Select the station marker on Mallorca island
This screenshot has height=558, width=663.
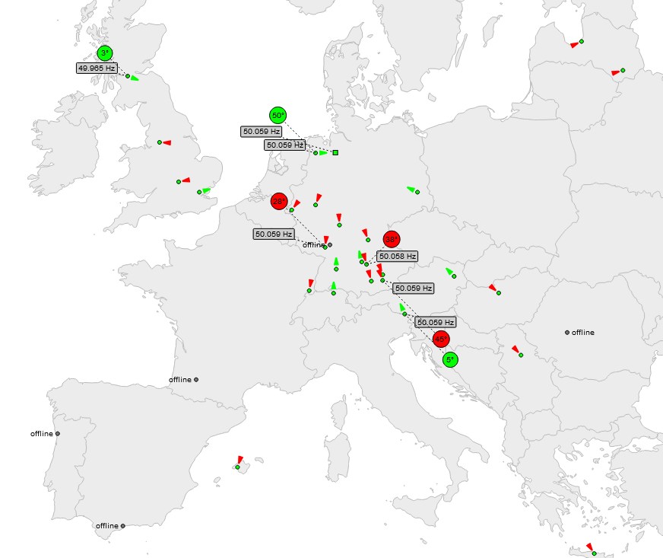[x=237, y=467]
